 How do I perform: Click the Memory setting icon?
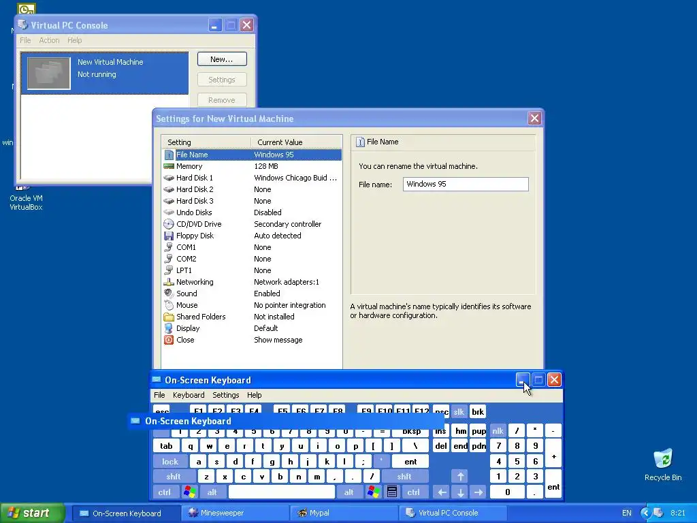(169, 166)
